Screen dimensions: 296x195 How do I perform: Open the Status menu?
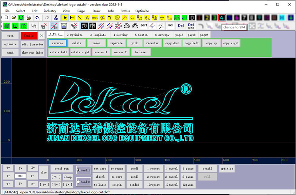point(125,11)
